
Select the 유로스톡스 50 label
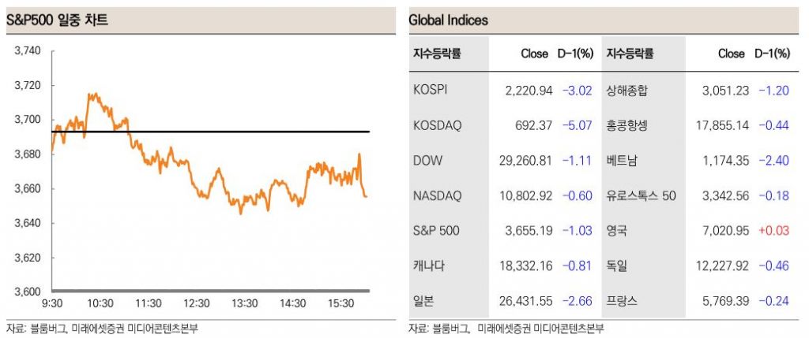(641, 195)
